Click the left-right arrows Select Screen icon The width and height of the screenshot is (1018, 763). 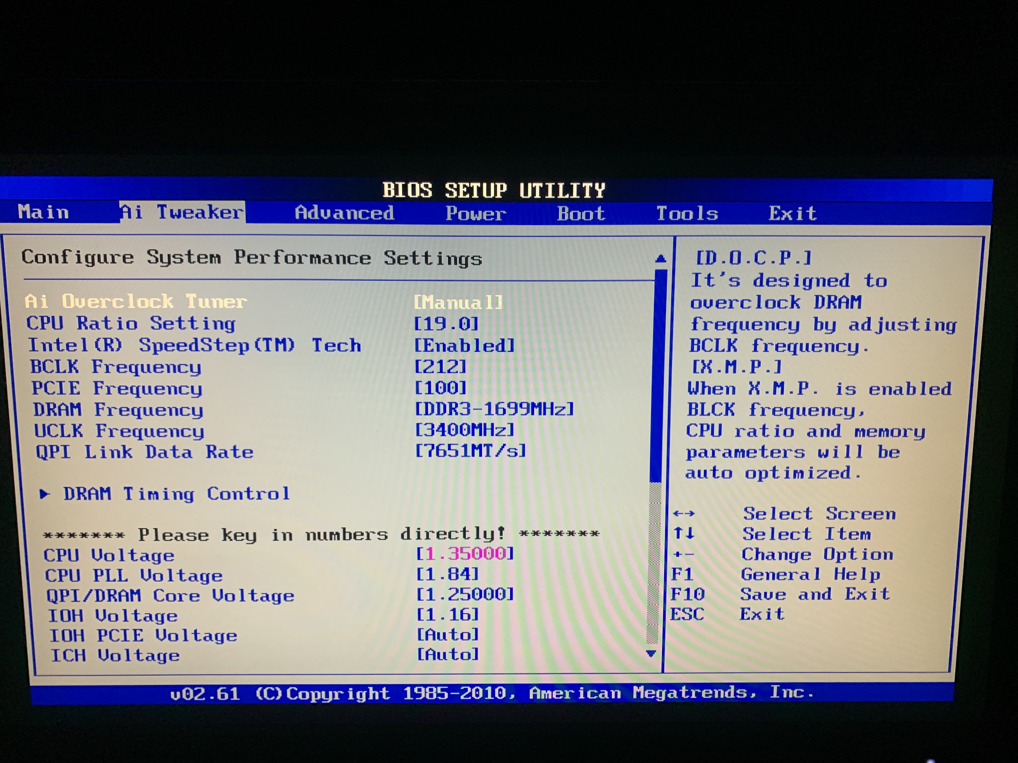click(x=684, y=513)
